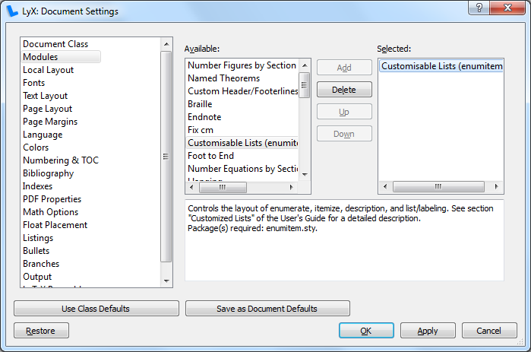
Task: Close the Document Settings dialog
Action: [x=507, y=8]
